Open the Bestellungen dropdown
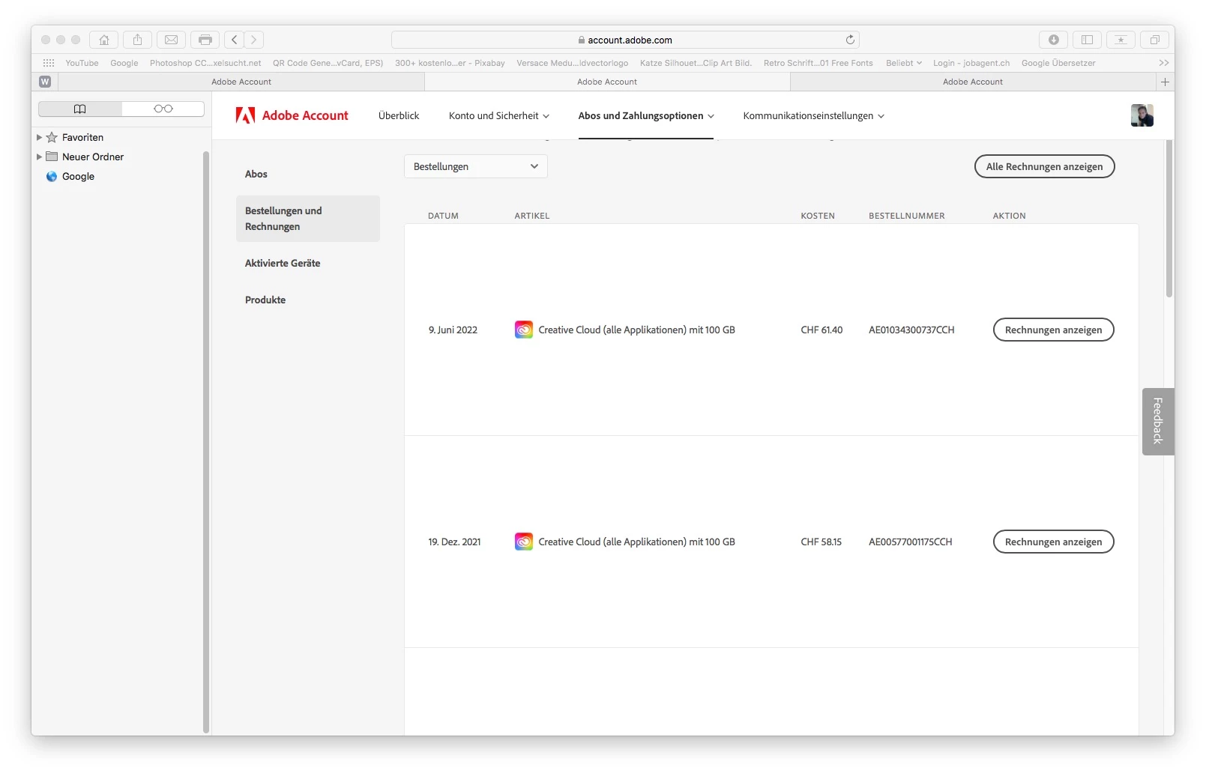Image resolution: width=1206 pixels, height=773 pixels. click(476, 166)
